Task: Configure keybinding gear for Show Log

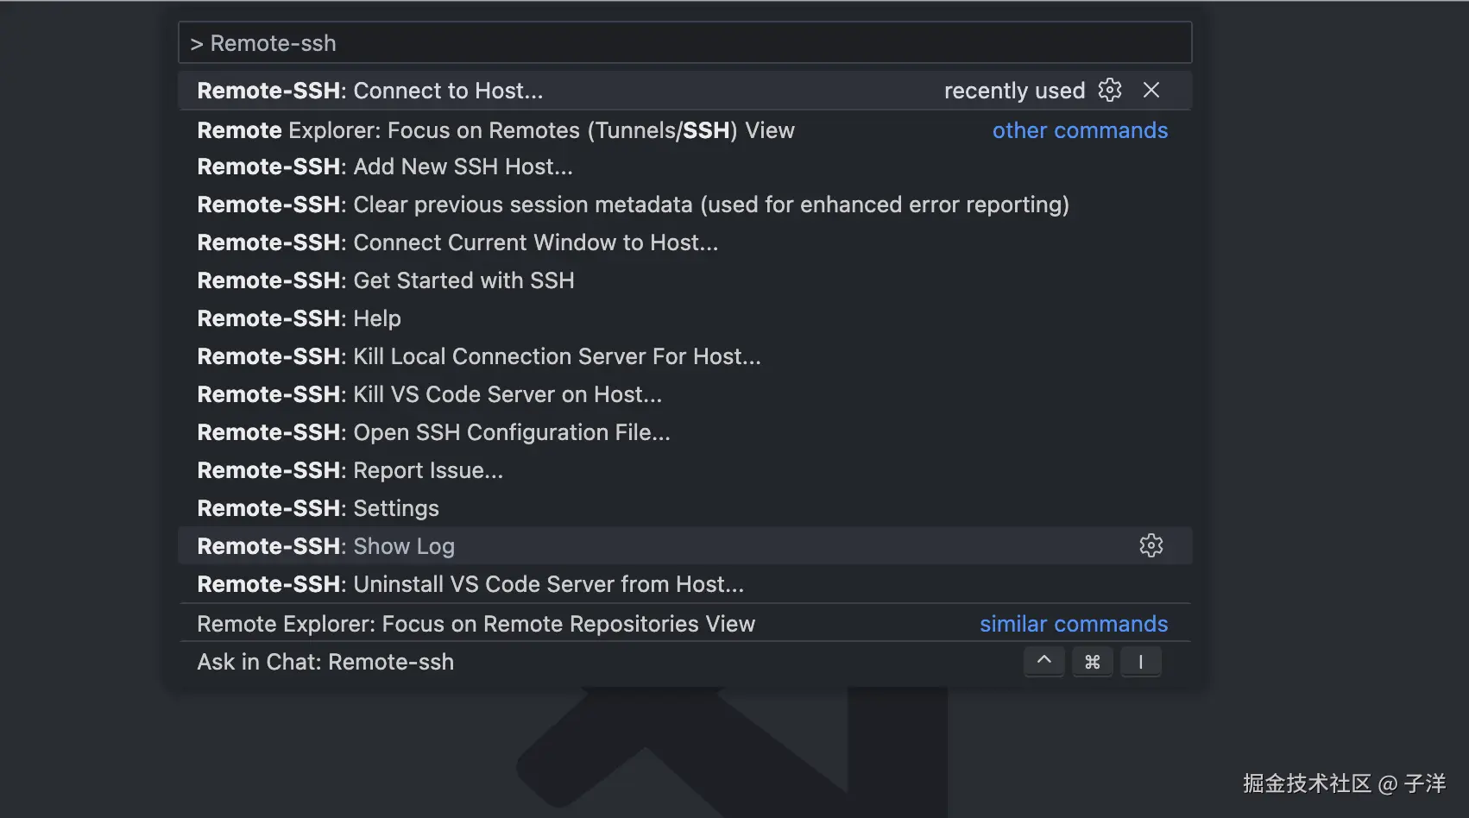Action: (x=1151, y=545)
